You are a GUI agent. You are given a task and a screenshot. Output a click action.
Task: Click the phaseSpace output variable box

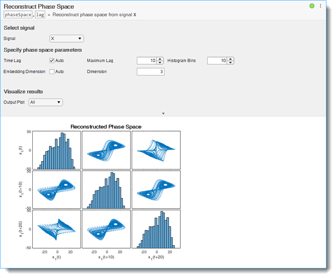coord(18,15)
